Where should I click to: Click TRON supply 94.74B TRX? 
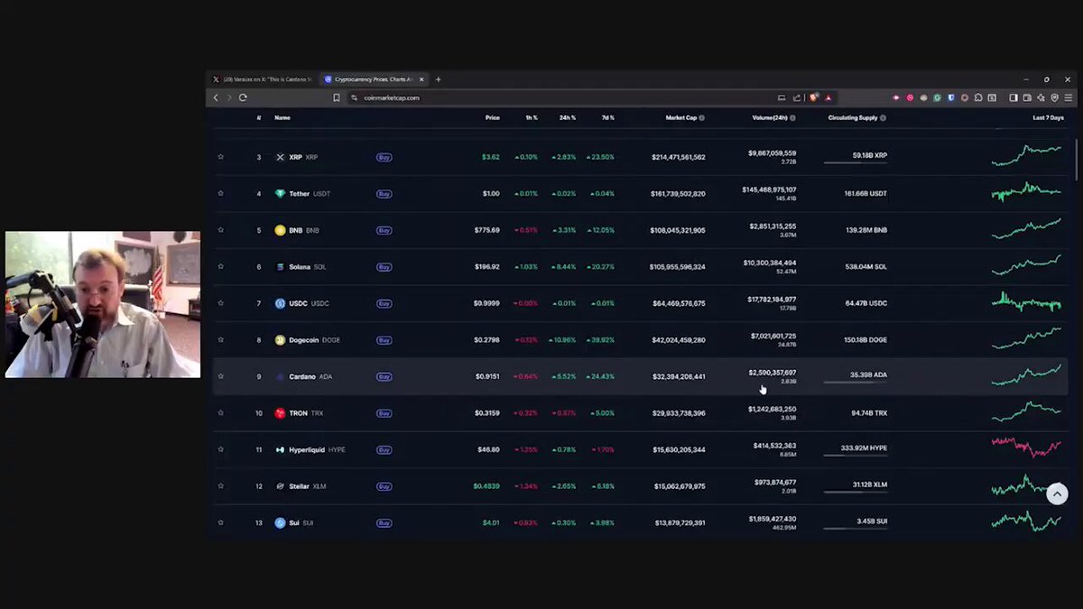pyautogui.click(x=869, y=413)
